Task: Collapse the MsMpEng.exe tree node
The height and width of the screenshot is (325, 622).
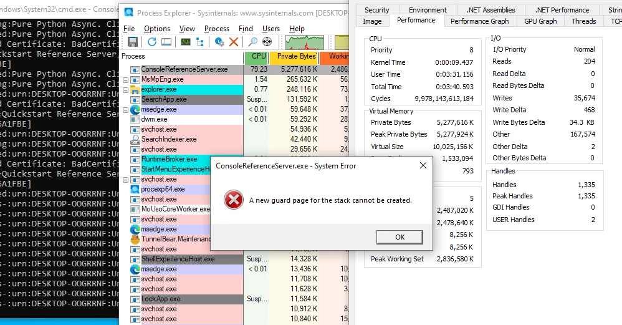Action: pos(125,80)
